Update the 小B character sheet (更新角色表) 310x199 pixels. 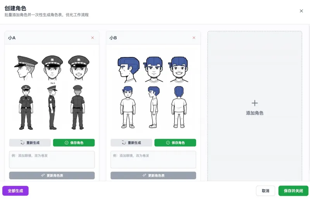point(153,175)
